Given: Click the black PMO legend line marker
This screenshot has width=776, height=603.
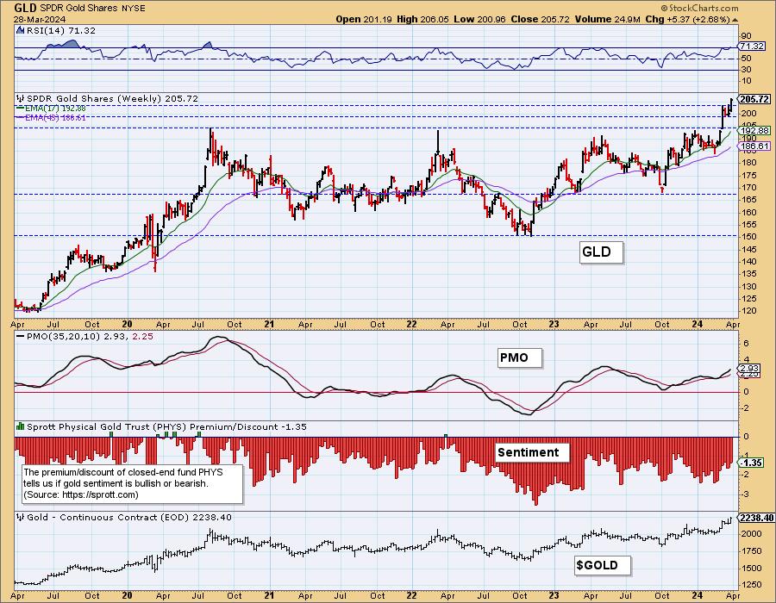Looking at the screenshot, I should click(21, 336).
